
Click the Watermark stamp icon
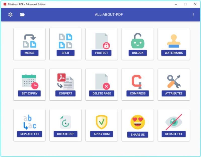click(x=174, y=41)
